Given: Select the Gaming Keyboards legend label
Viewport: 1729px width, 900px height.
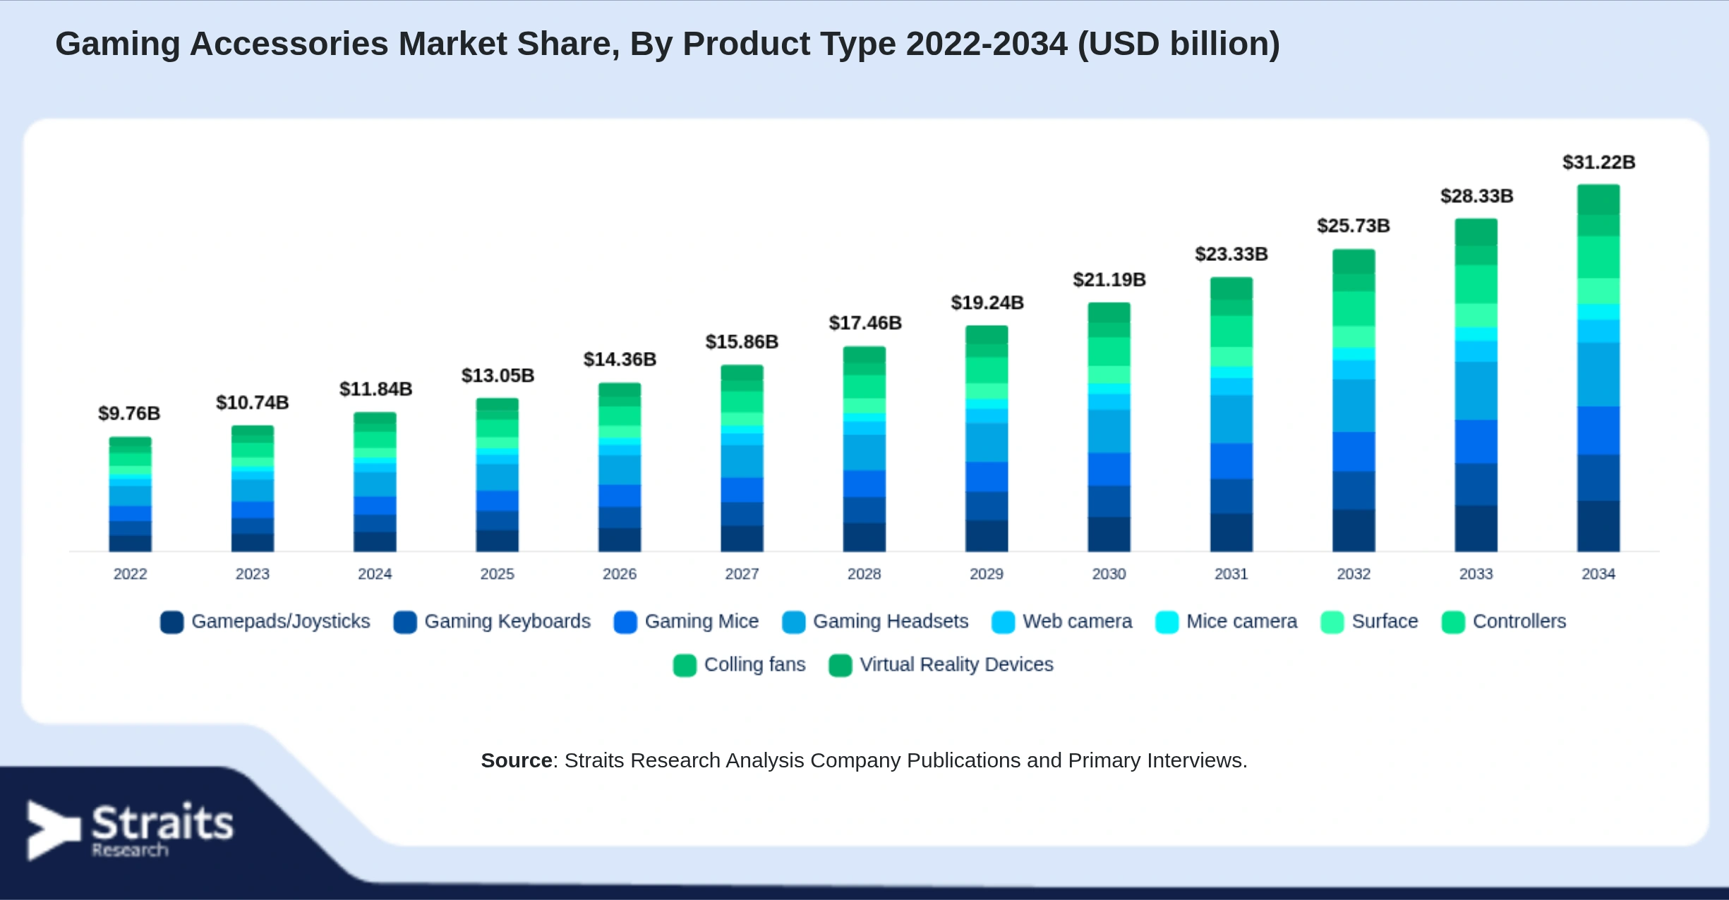Looking at the screenshot, I should click(507, 621).
